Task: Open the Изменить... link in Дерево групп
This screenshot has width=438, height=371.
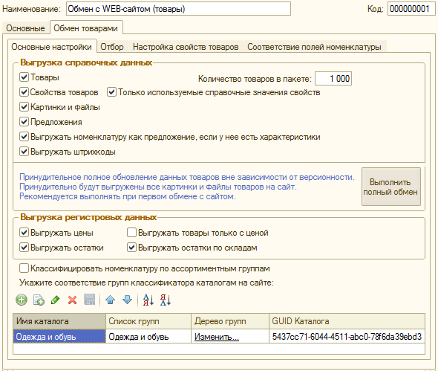Action: tap(217, 337)
